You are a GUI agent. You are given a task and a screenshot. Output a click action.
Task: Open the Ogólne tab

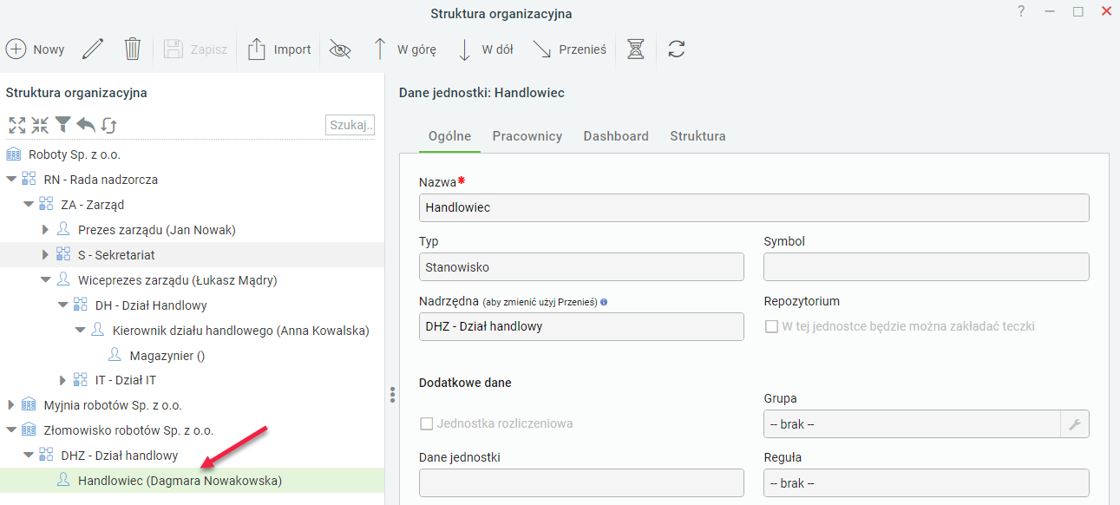click(x=450, y=136)
